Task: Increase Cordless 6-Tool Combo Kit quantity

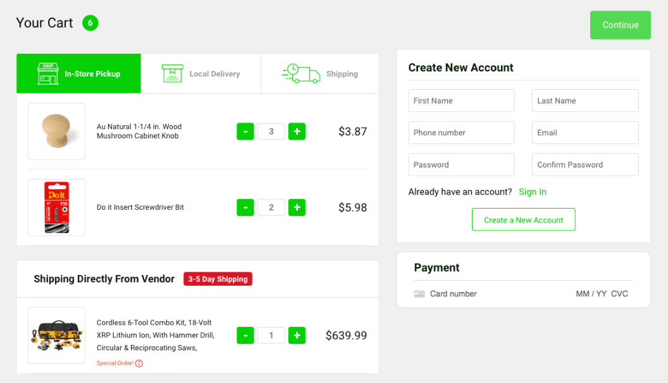Action: coord(297,336)
